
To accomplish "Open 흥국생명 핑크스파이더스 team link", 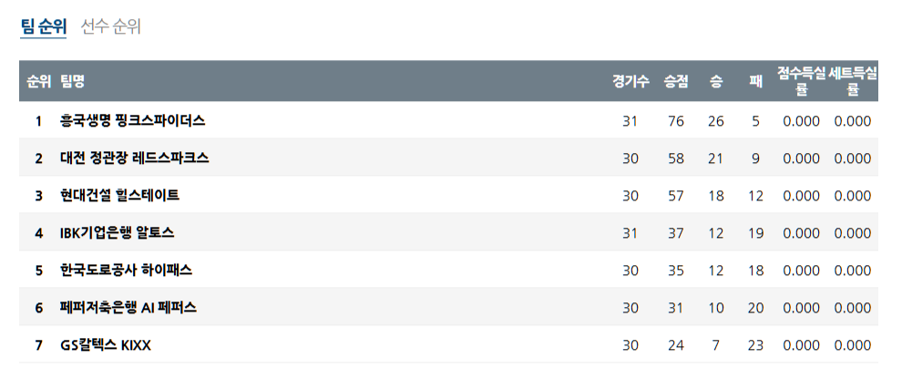I will (x=132, y=120).
